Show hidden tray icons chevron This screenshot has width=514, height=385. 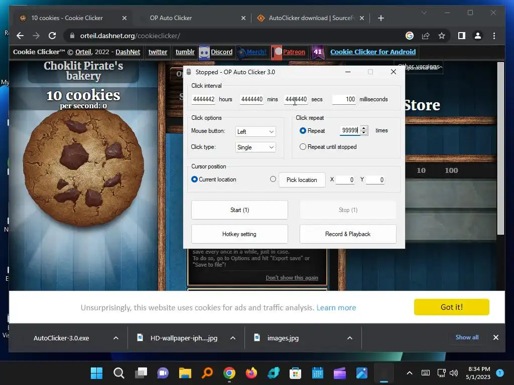pyautogui.click(x=410, y=373)
